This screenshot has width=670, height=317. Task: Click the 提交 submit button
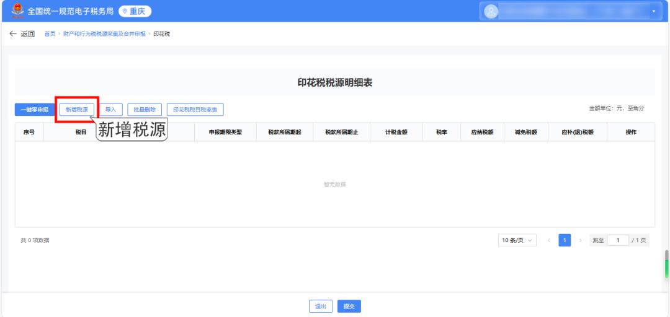349,306
